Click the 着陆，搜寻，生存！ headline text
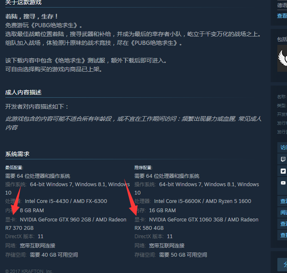 point(31,16)
